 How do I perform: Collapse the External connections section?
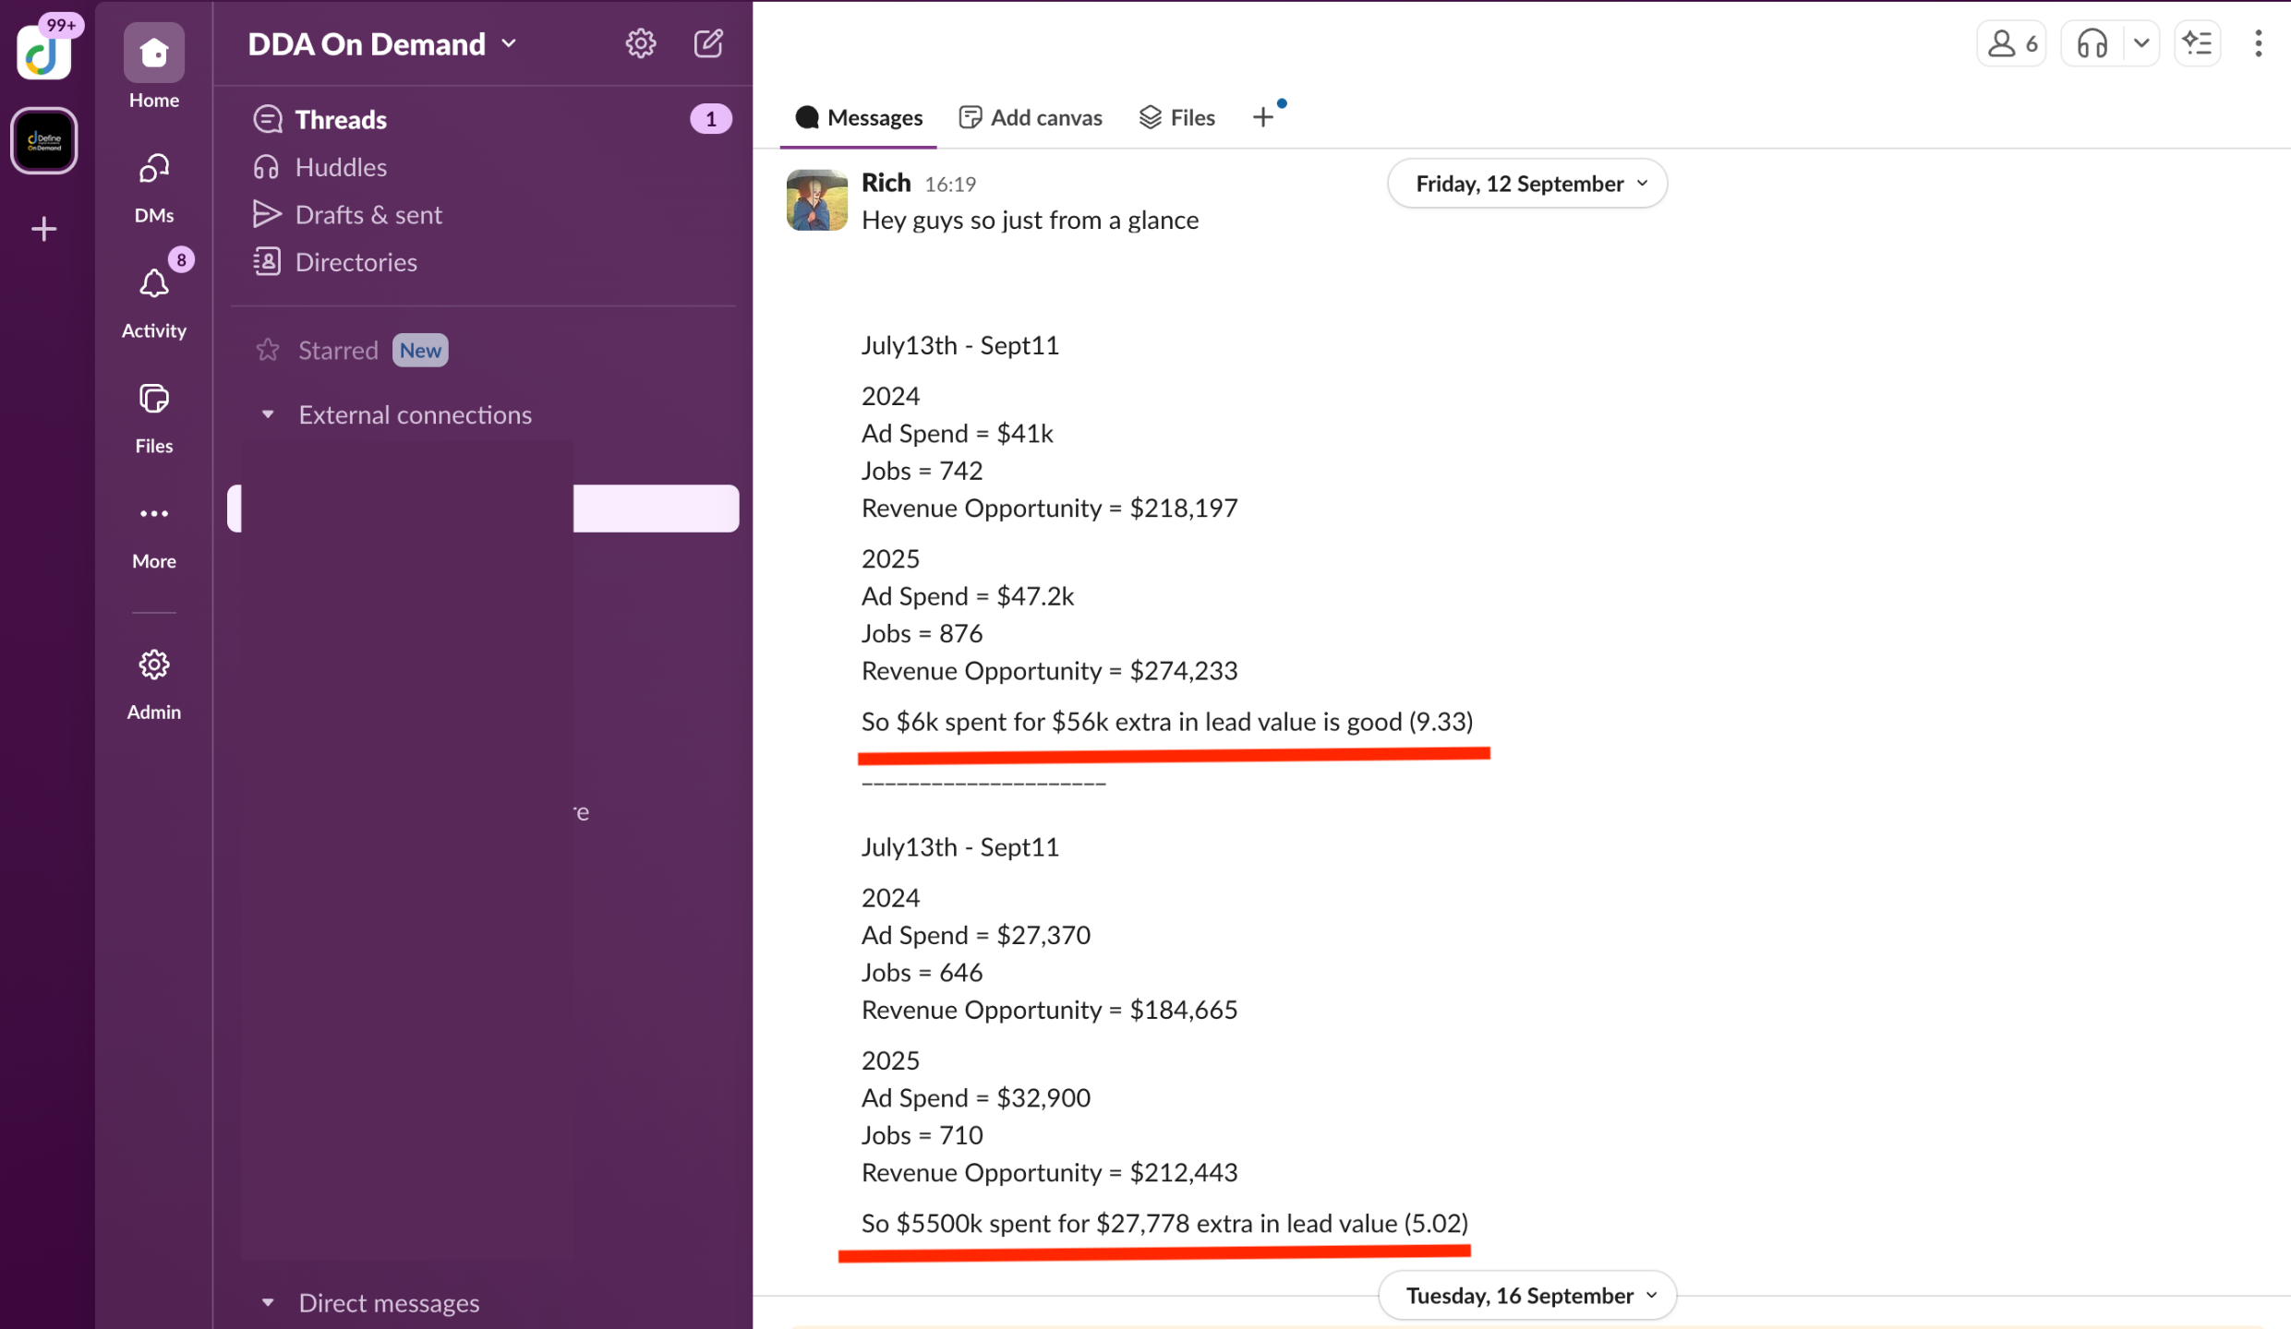pyautogui.click(x=268, y=414)
